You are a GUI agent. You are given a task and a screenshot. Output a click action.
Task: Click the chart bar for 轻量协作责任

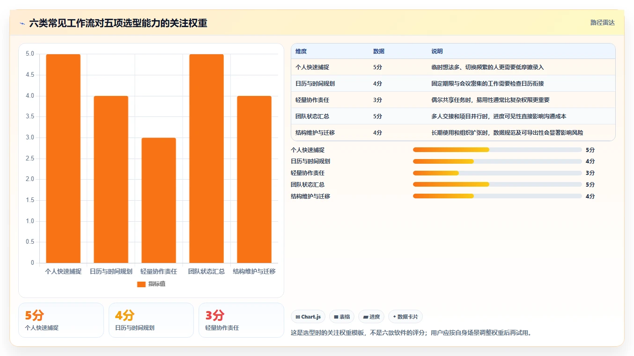click(x=159, y=200)
